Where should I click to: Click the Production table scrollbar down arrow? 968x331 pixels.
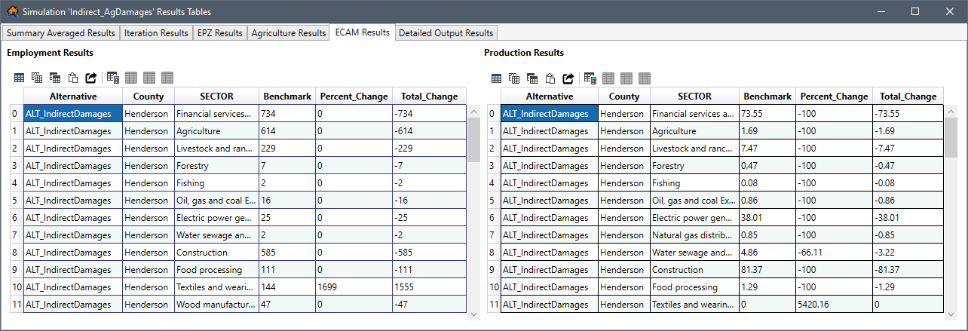coord(951,314)
